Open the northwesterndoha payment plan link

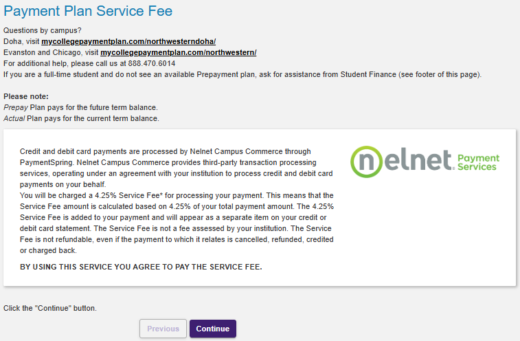point(128,41)
